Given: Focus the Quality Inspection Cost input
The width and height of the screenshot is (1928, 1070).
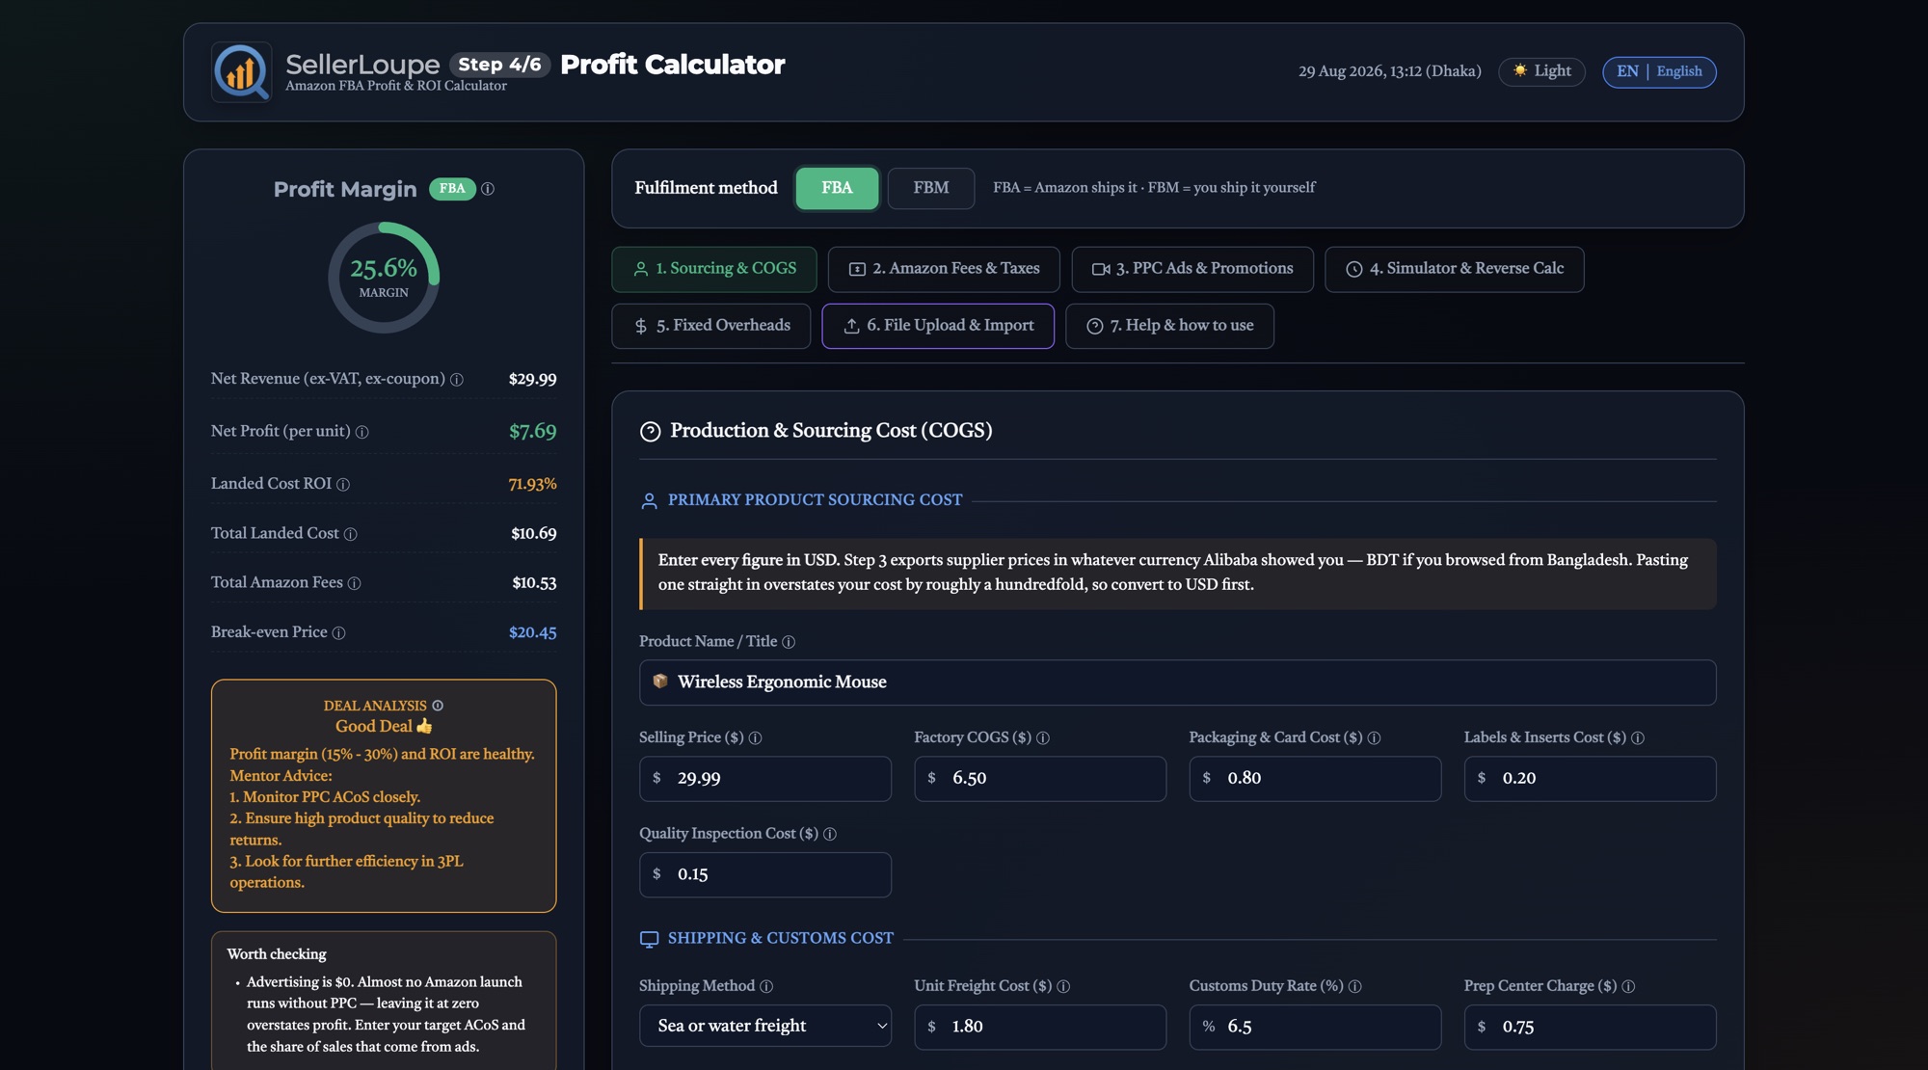Looking at the screenshot, I should tap(765, 874).
